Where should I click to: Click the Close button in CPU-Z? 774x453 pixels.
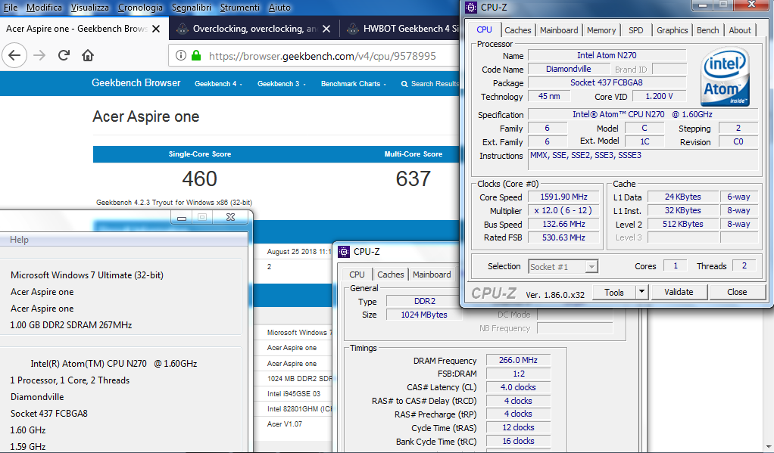coord(737,292)
